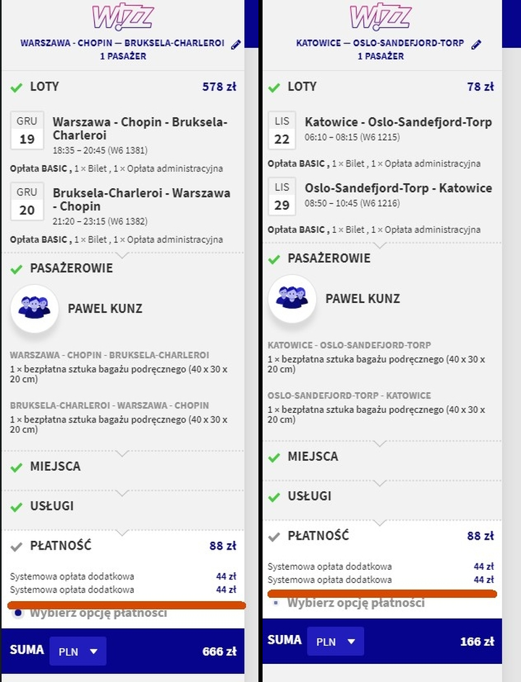
Task: Click the Wizz logo on Katowice booking
Action: point(381,17)
